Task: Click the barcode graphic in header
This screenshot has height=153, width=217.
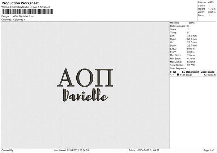Action: (x=27, y=12)
